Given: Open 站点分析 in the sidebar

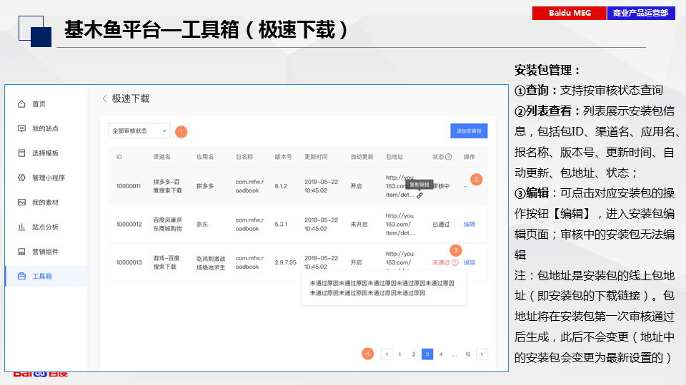Looking at the screenshot, I should [x=46, y=227].
